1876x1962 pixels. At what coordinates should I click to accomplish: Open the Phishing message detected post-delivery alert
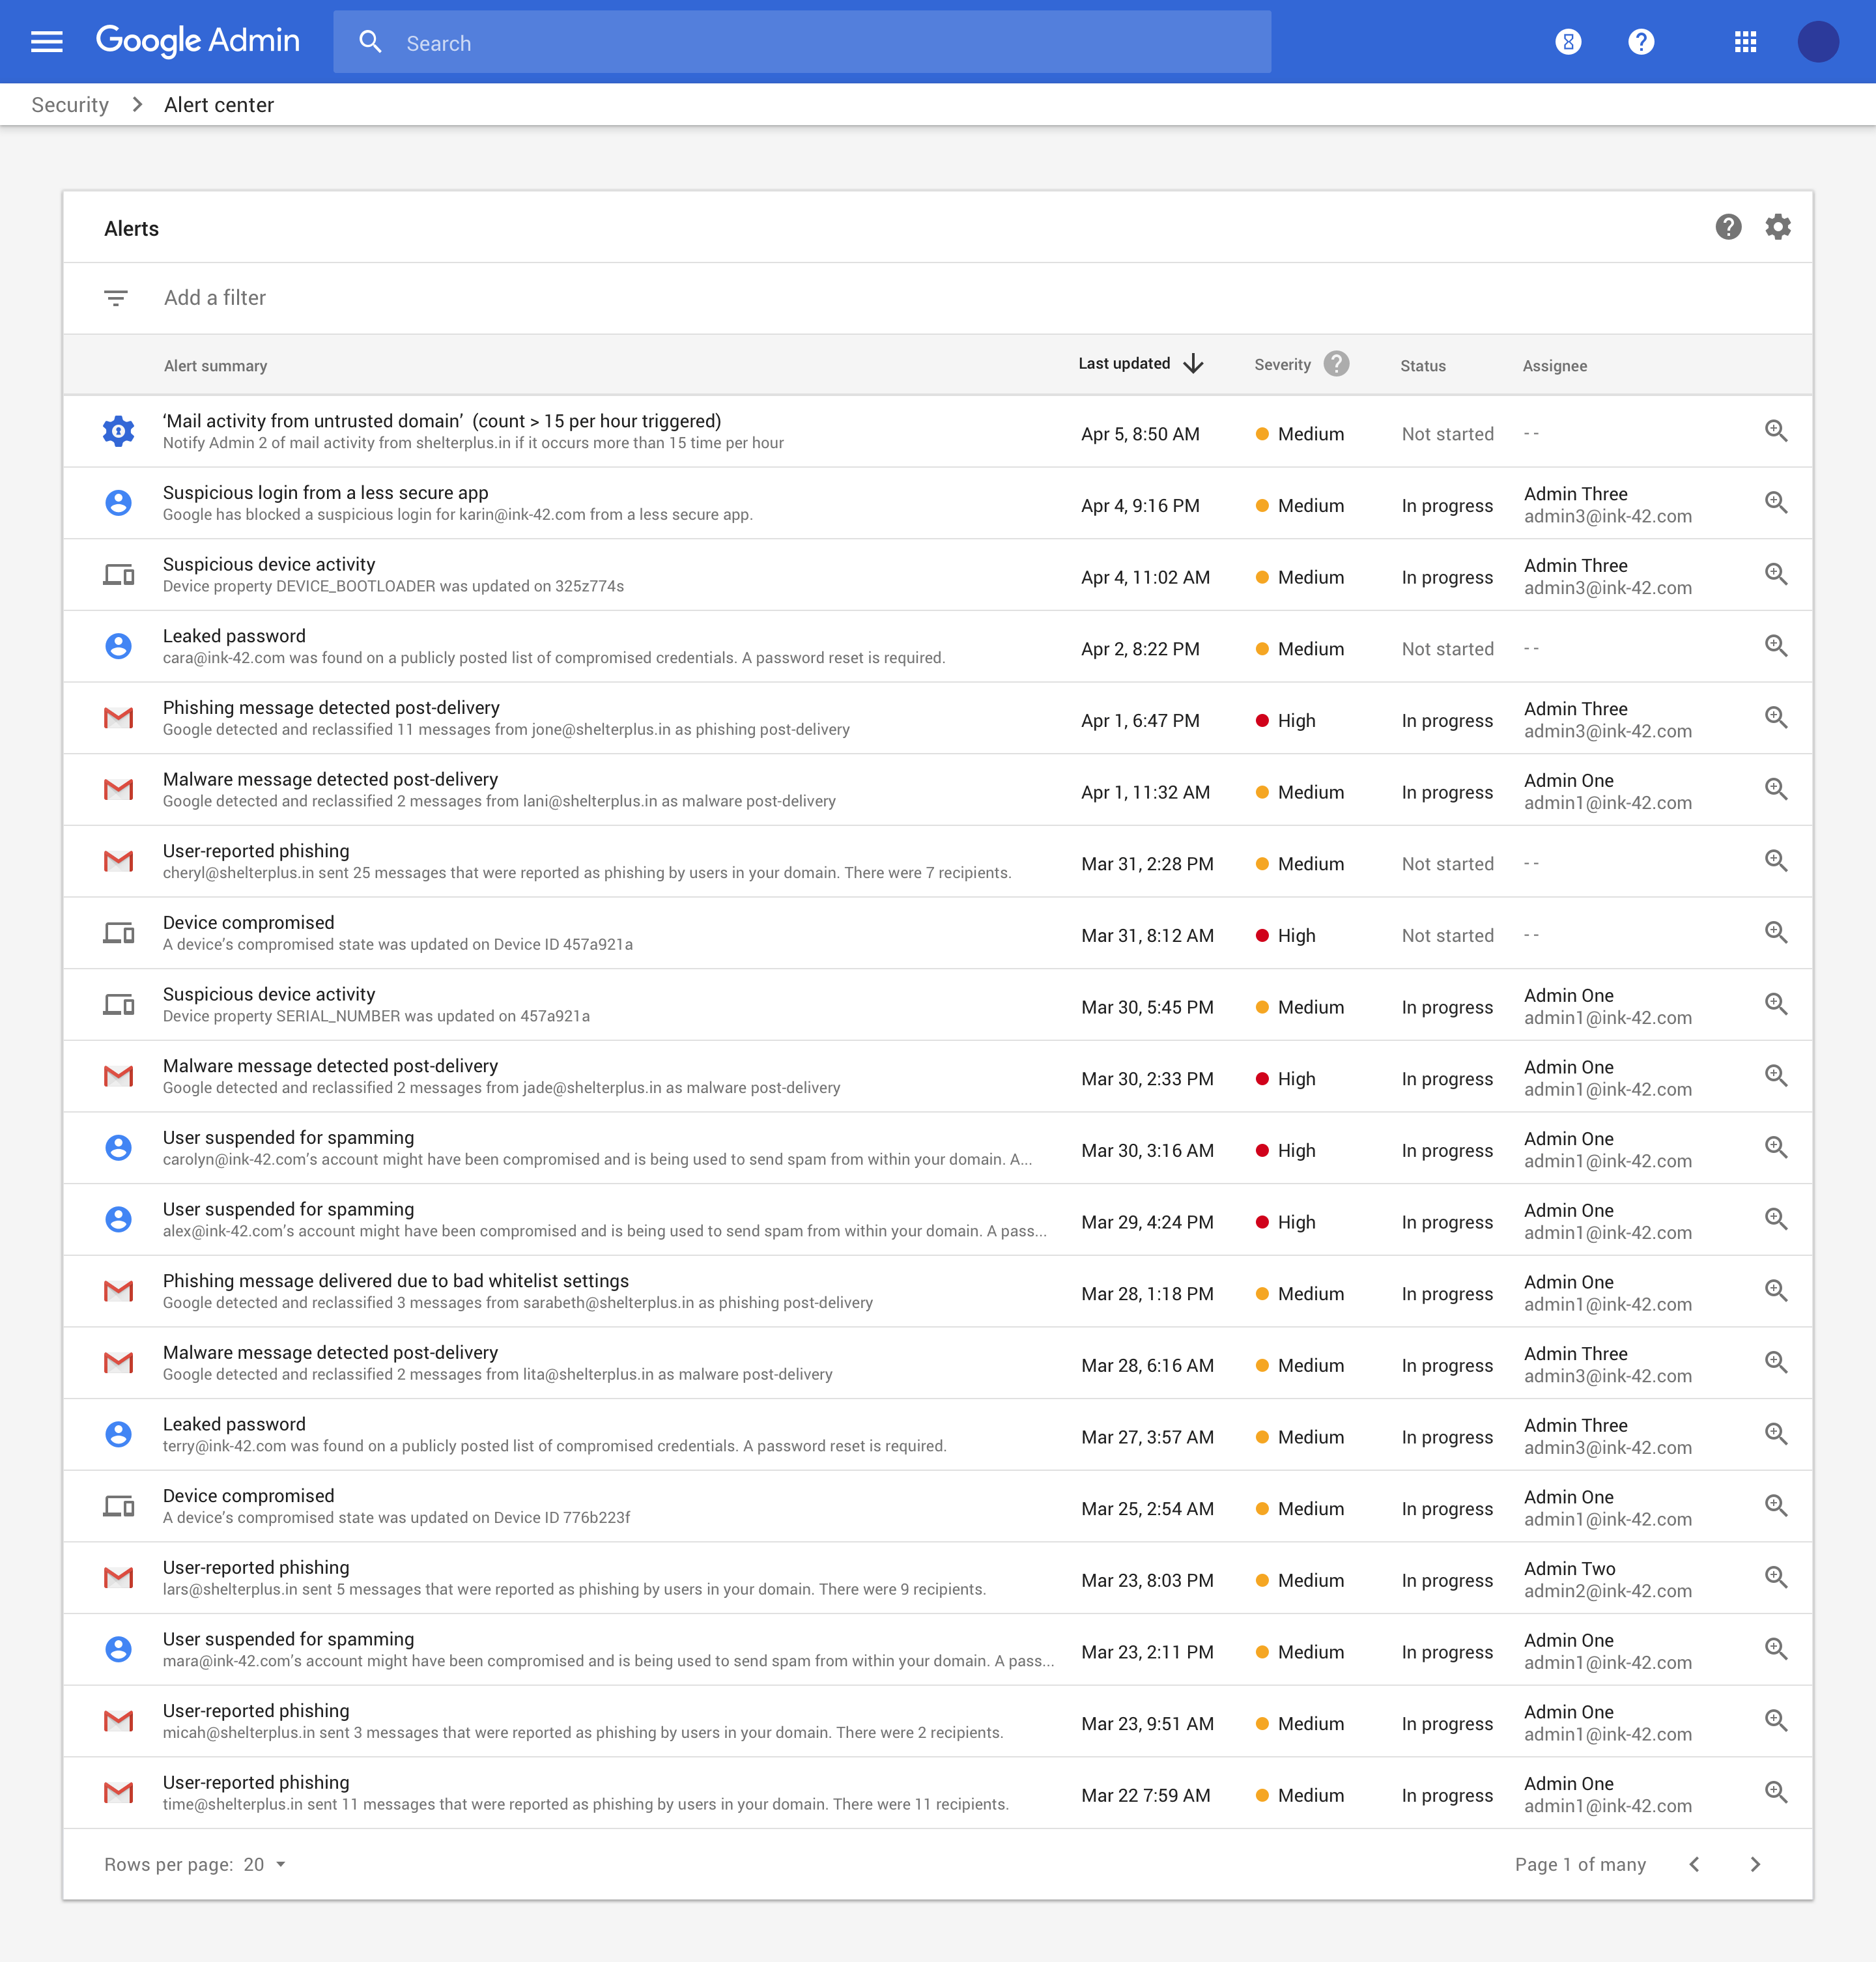click(x=331, y=708)
